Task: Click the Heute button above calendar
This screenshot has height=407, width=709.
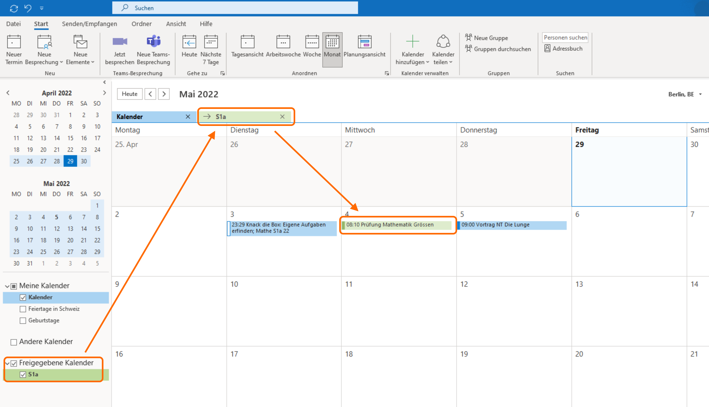Action: tap(129, 94)
